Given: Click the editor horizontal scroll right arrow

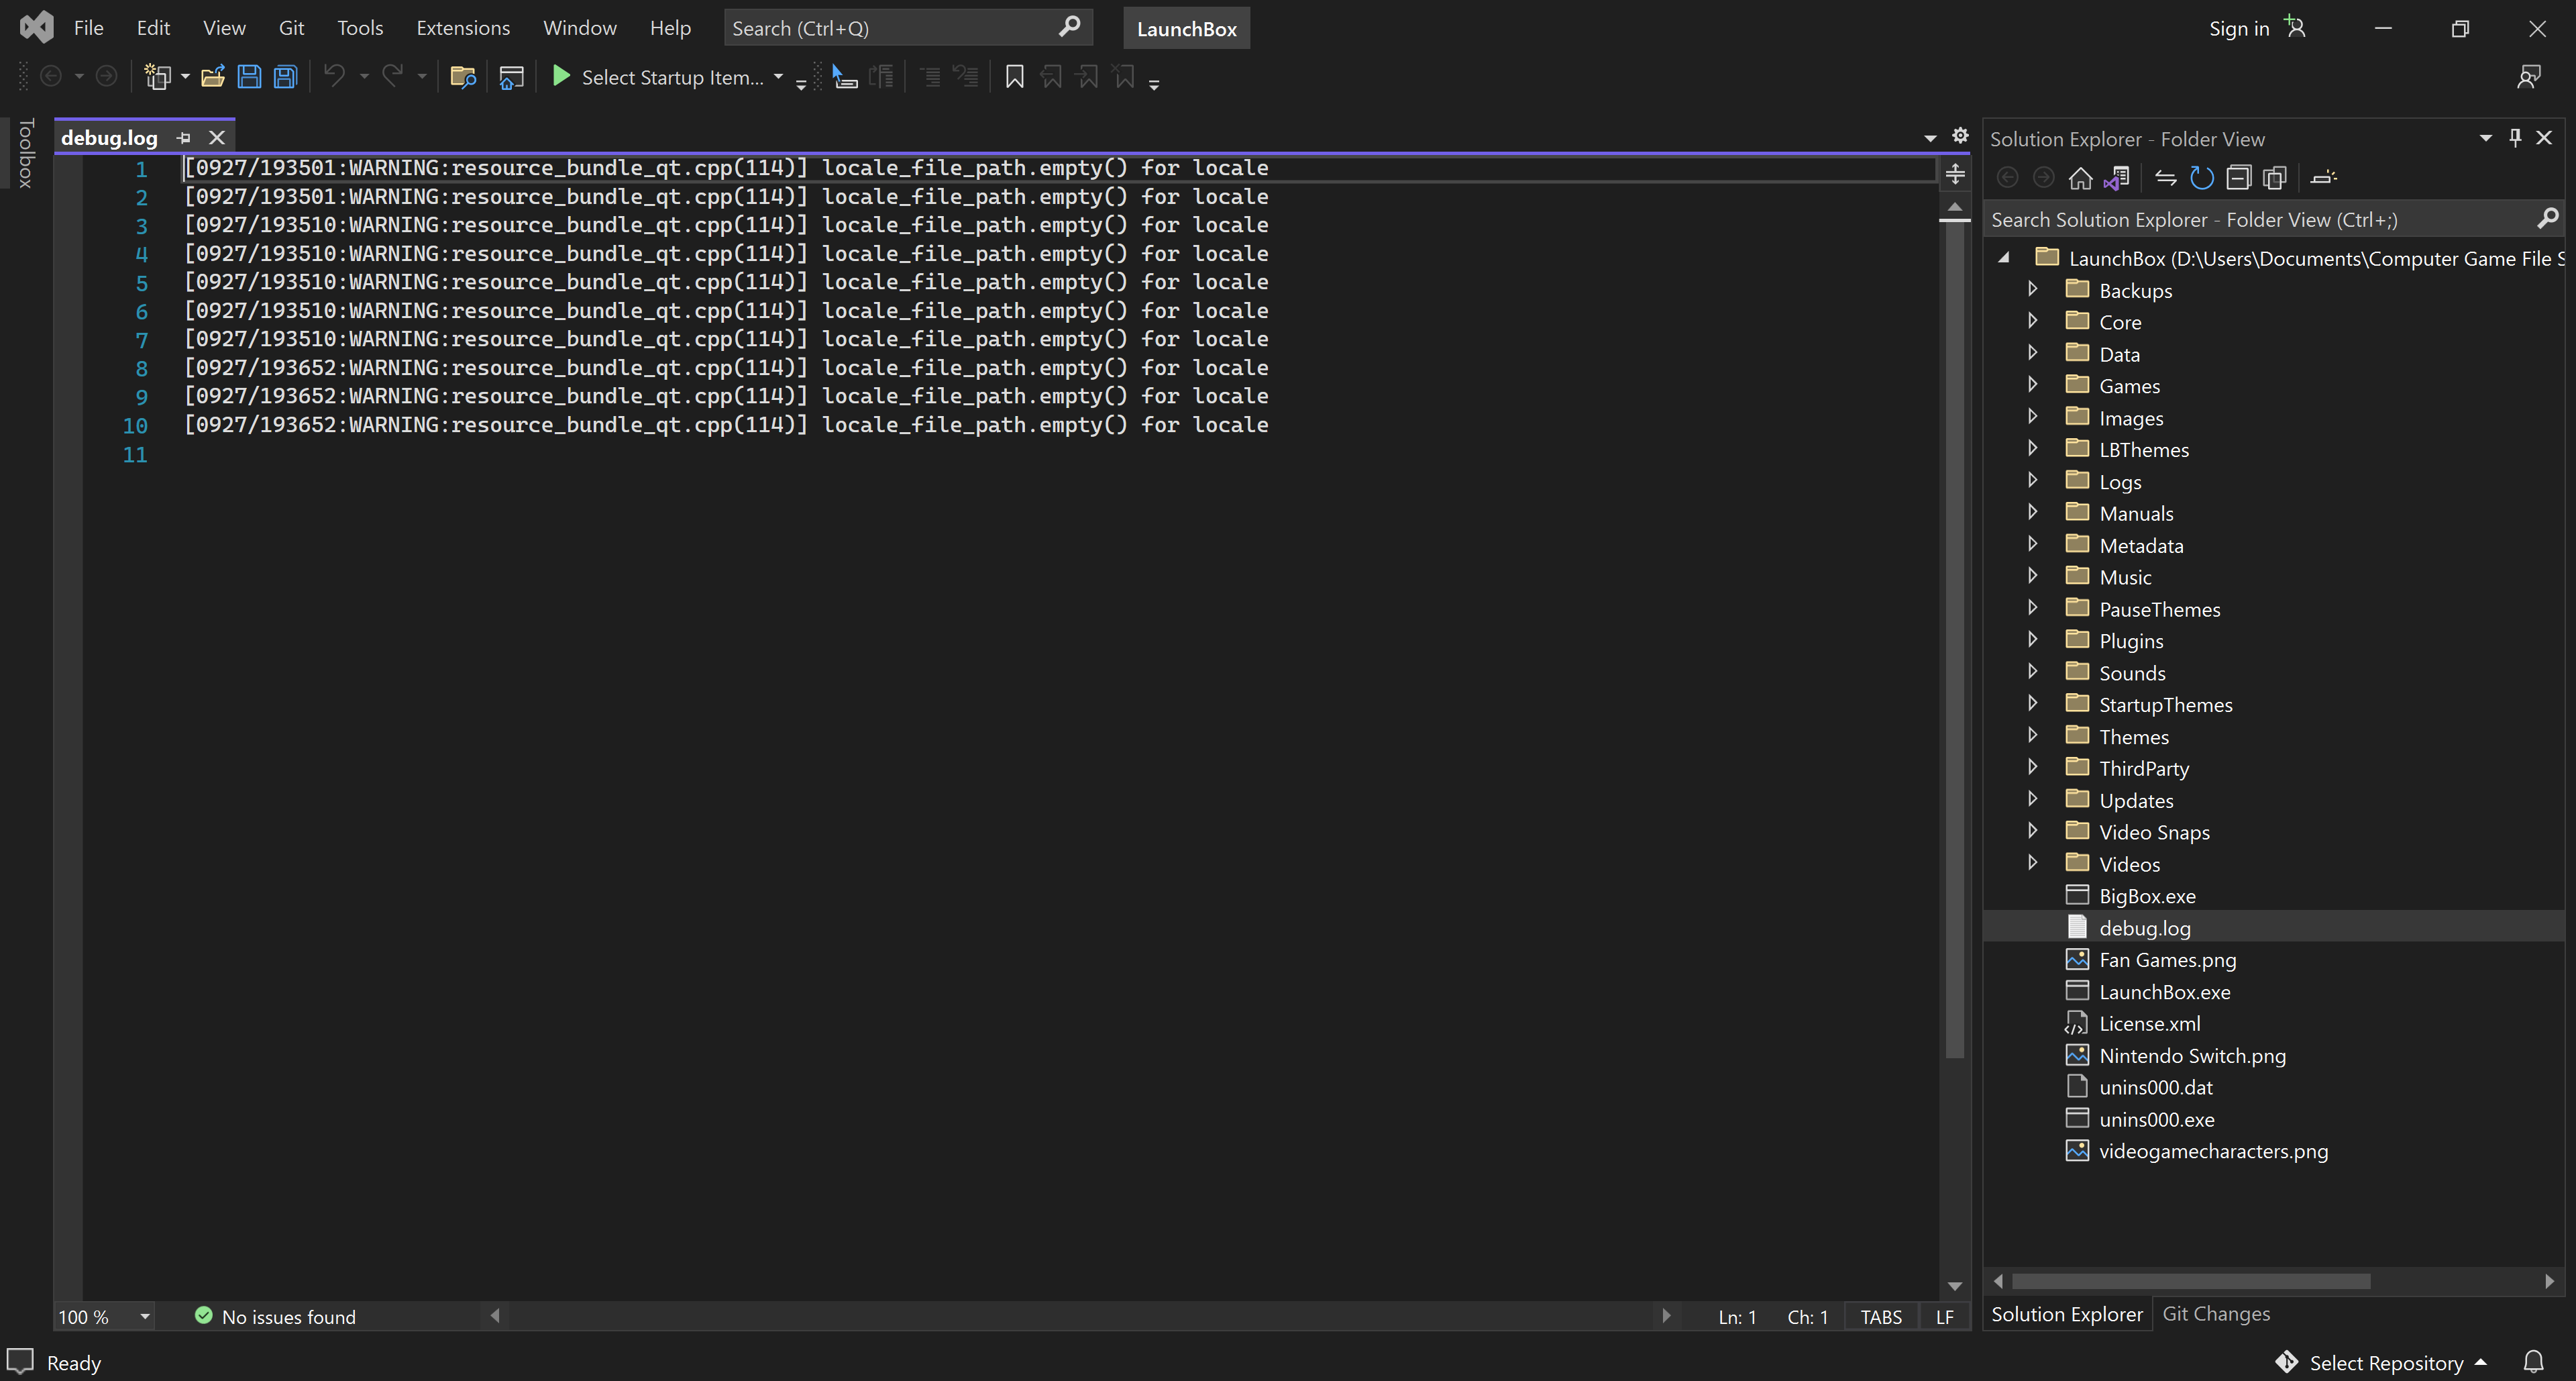Looking at the screenshot, I should tap(1666, 1316).
